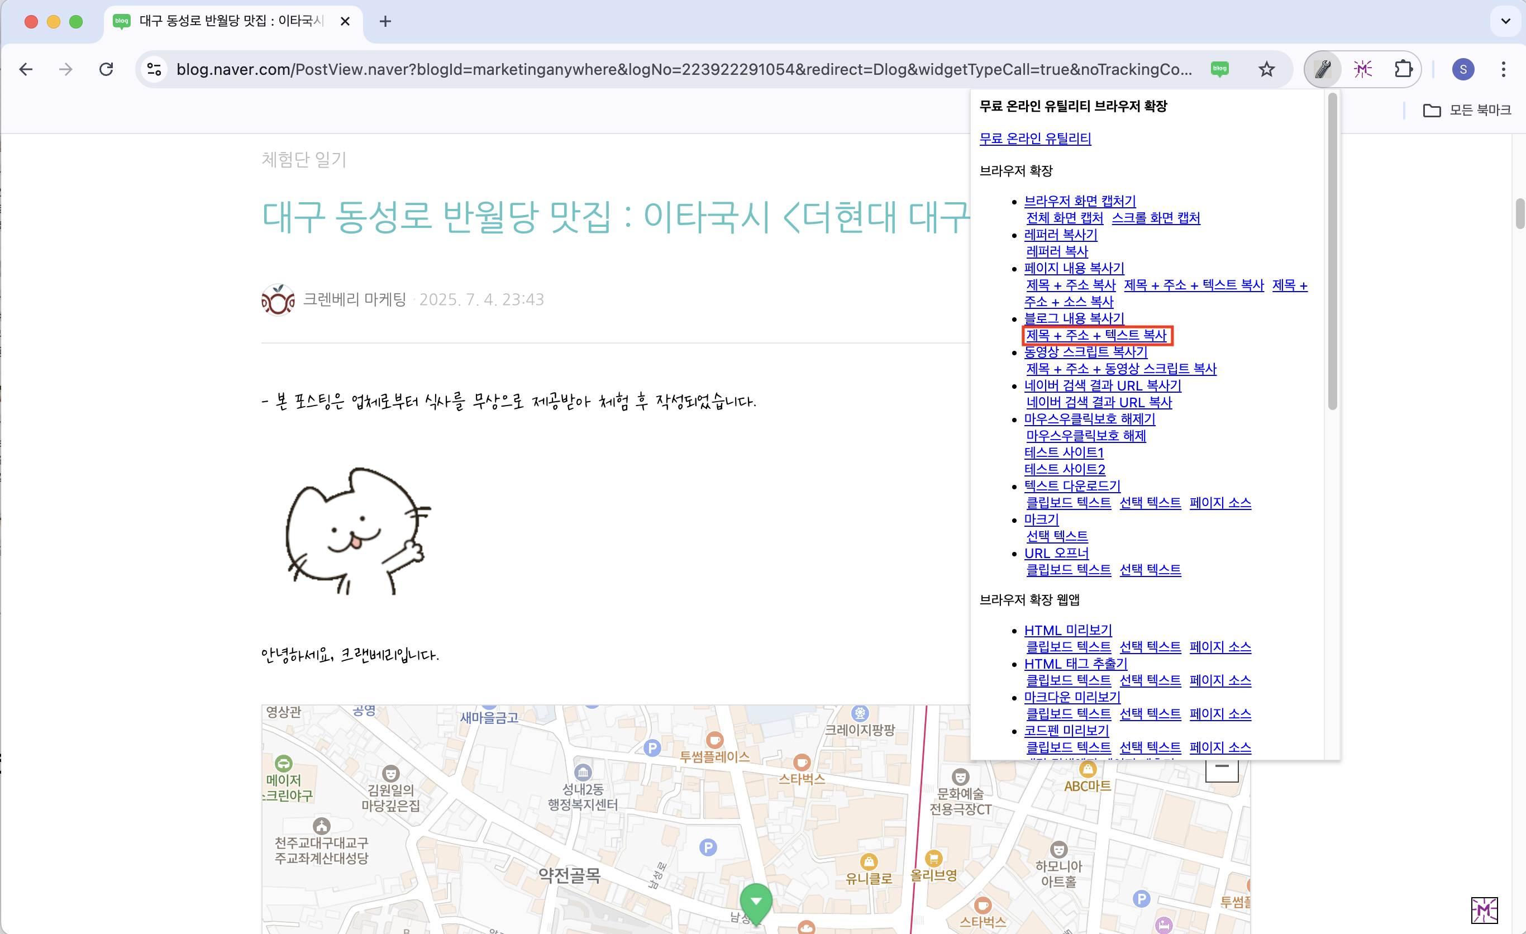Screen dimensions: 1526x934
Task: Go back to the previous page
Action: [x=26, y=69]
